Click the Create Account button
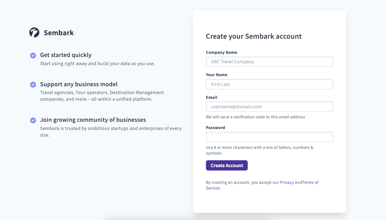 (227, 165)
